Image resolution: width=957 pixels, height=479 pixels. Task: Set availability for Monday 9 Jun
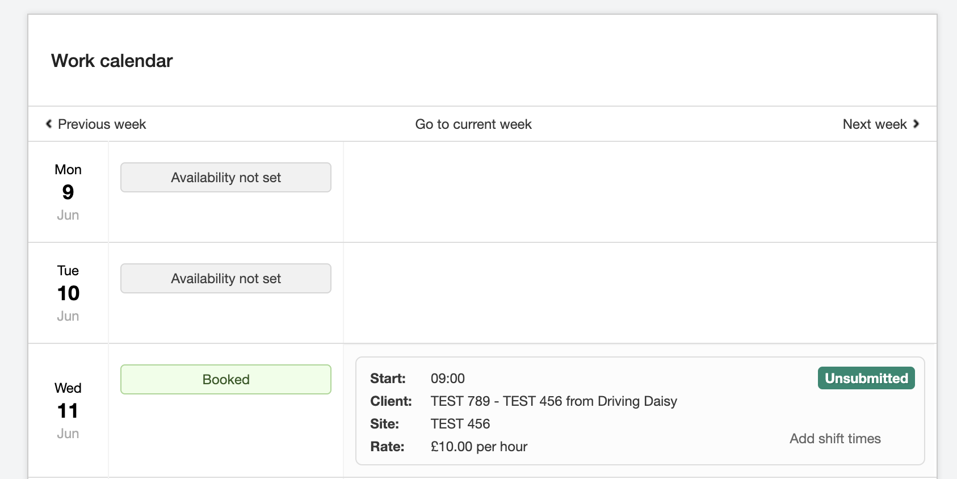click(x=225, y=178)
